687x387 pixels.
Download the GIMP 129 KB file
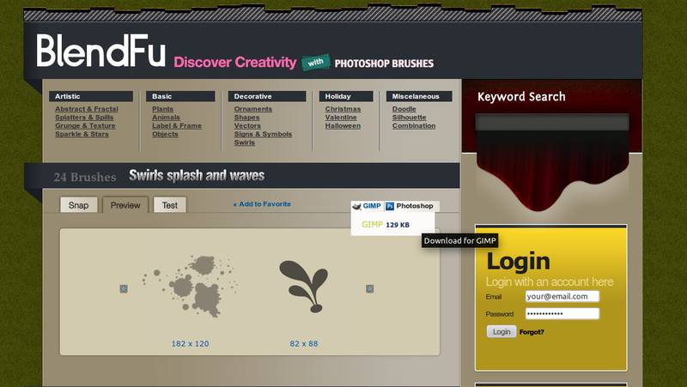385,225
